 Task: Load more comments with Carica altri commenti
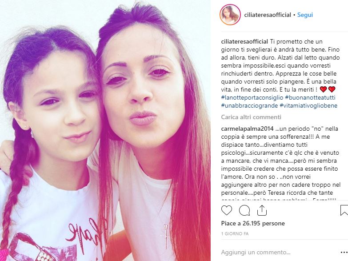coord(251,117)
